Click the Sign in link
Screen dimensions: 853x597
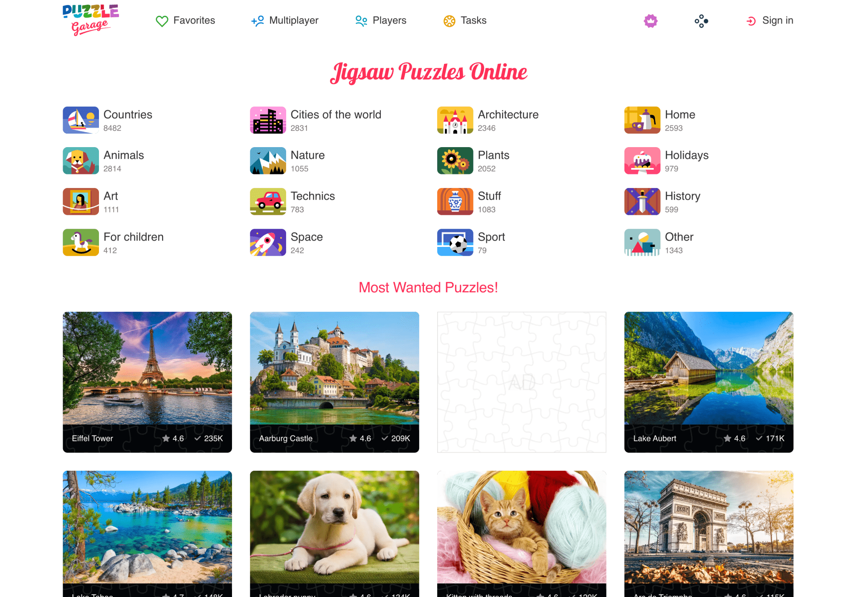click(770, 20)
